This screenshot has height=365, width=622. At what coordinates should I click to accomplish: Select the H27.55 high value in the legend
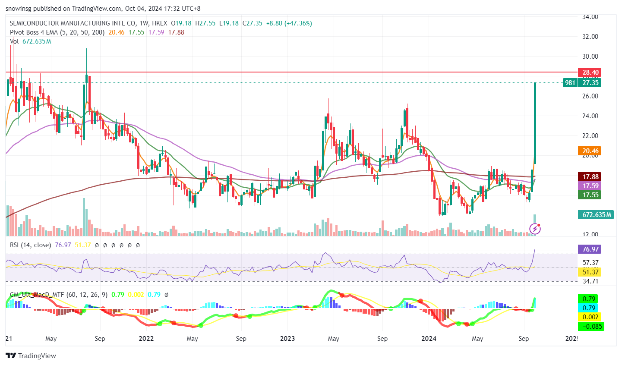pyautogui.click(x=205, y=23)
